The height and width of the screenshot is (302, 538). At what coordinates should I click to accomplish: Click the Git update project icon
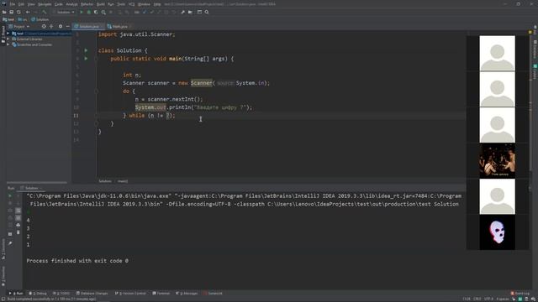click(144, 12)
